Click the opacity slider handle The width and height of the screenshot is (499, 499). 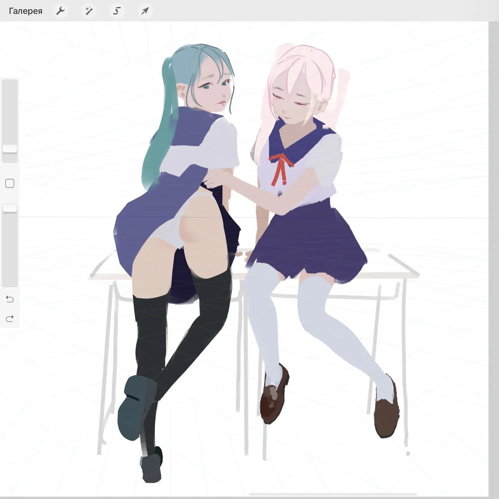point(10,208)
